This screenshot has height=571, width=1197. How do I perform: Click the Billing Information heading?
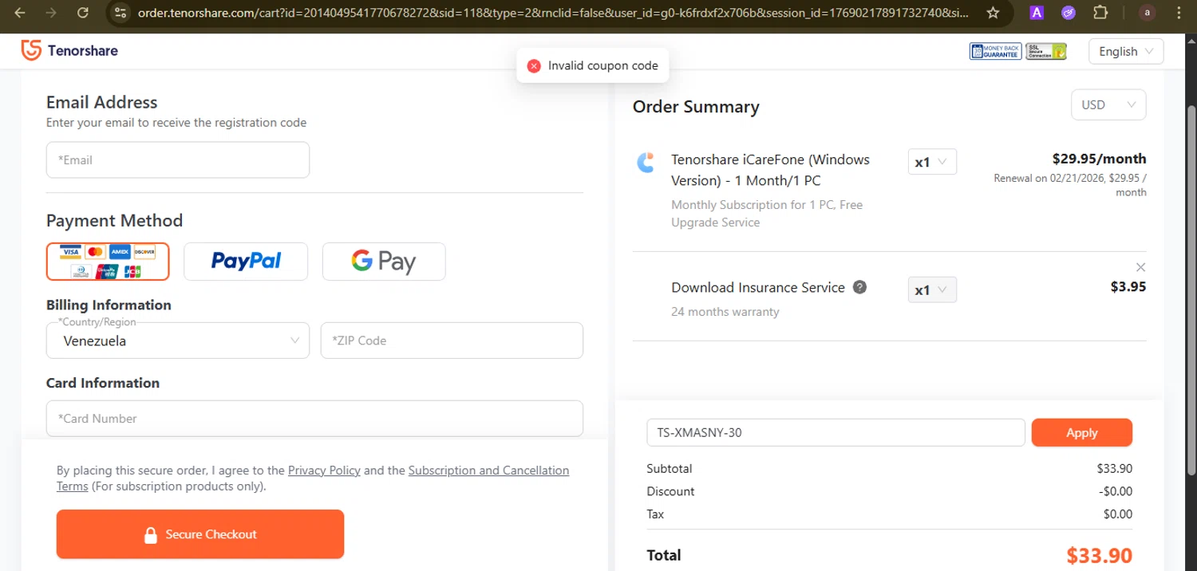click(x=109, y=305)
